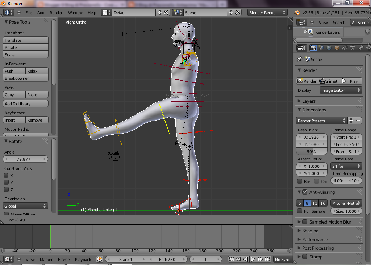Open the Render menu in top bar
371x265 pixels.
(x=56, y=12)
